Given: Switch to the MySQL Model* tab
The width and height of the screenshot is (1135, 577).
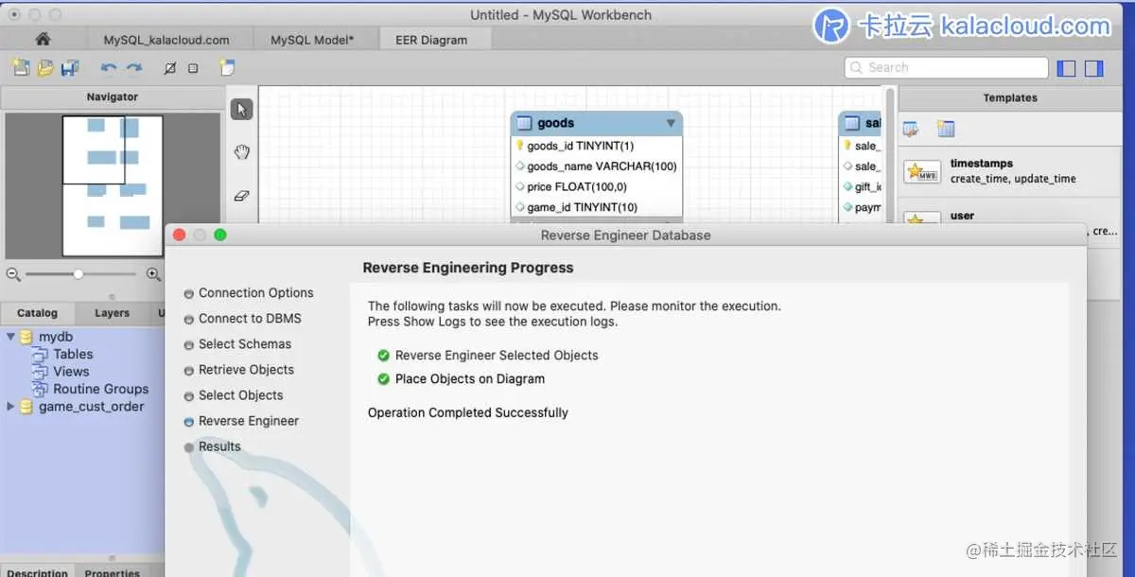Looking at the screenshot, I should tap(312, 40).
